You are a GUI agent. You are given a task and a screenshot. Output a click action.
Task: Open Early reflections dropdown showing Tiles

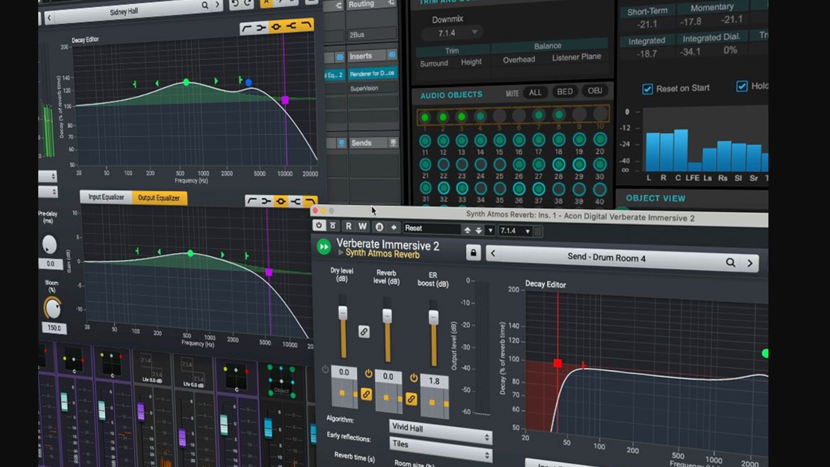[440, 448]
